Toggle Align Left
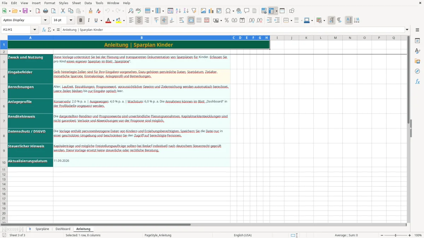Viewport: 424px width, 238px height. point(131,20)
